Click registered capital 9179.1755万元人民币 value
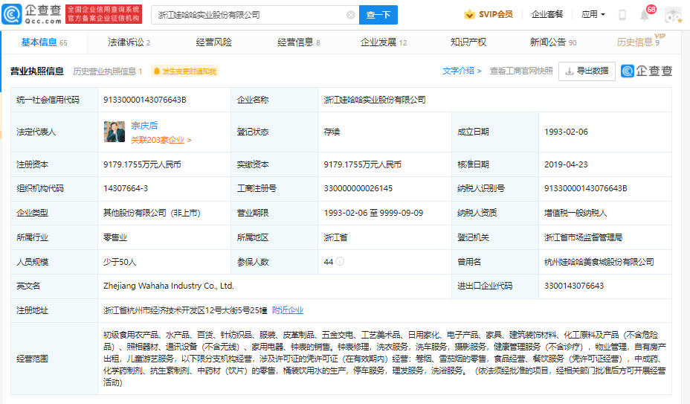Image resolution: width=690 pixels, height=404 pixels. (x=142, y=164)
